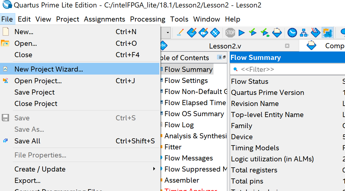This screenshot has width=345, height=191.
Task: Launch New Project Wizard... menu entry
Action: pos(80,69)
